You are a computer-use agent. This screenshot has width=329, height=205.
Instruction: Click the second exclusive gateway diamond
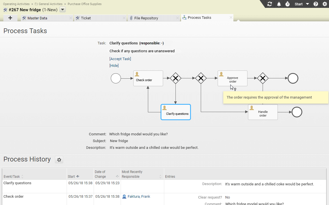[201, 78]
